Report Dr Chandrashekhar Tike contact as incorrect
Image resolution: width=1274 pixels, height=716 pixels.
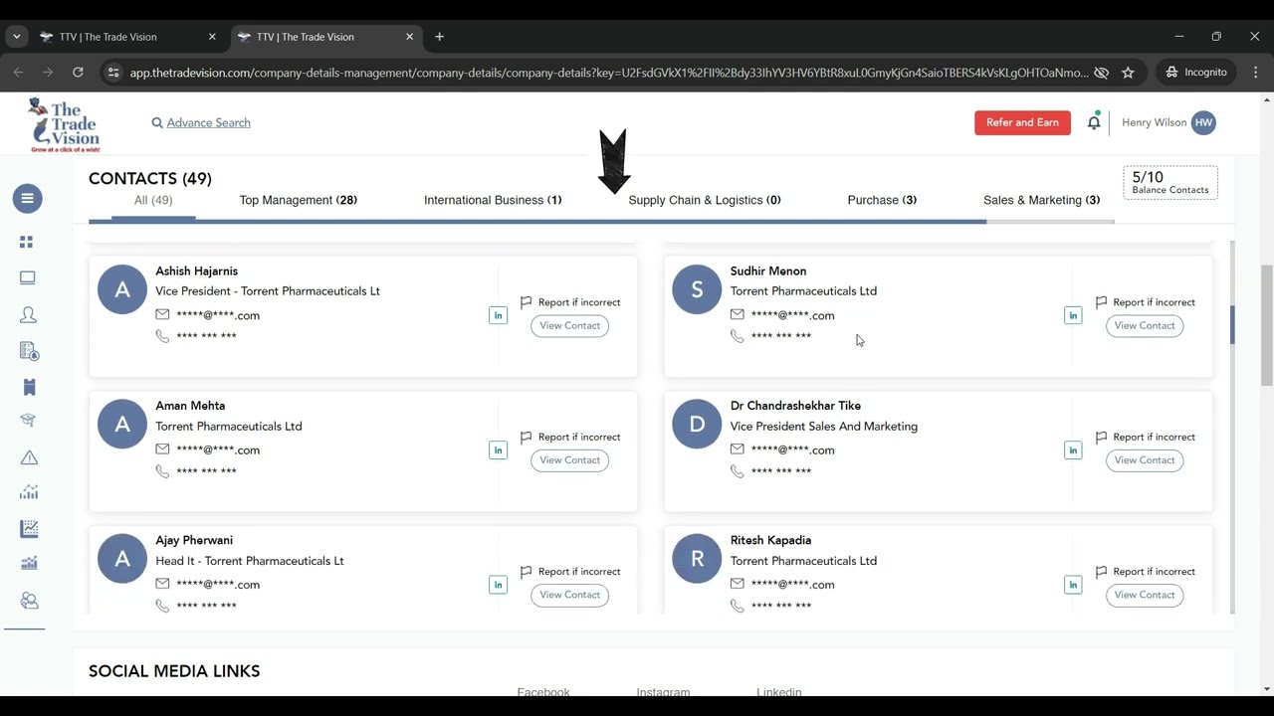coord(1146,437)
